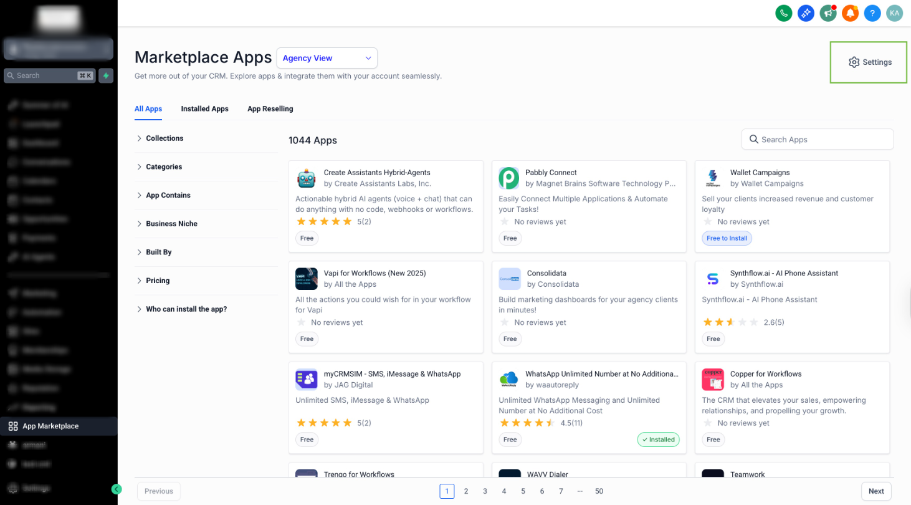
Task: Collapse the sidebar with the green arrow
Action: [117, 489]
